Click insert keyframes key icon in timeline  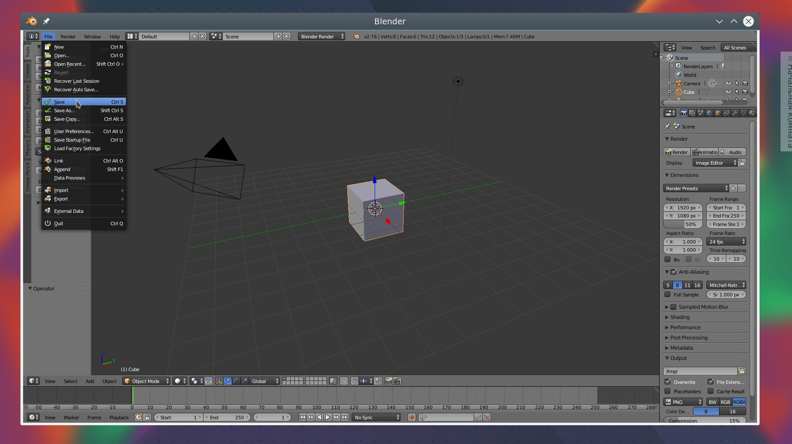click(x=478, y=418)
